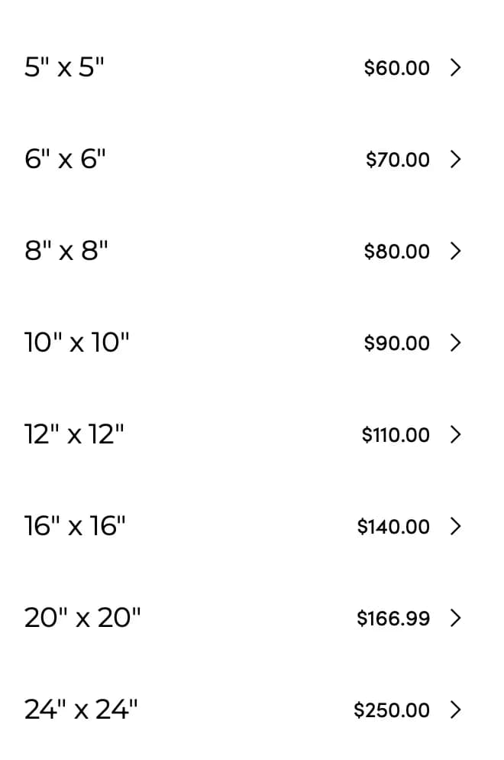
Task: Click the $110.00 price text
Action: 396,435
